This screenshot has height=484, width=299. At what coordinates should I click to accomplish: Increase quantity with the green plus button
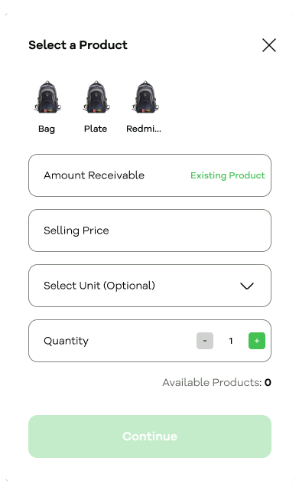point(257,341)
